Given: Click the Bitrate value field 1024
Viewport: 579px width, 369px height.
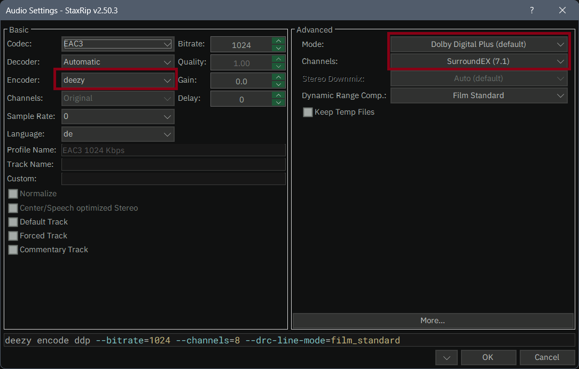Looking at the screenshot, I should click(x=241, y=45).
